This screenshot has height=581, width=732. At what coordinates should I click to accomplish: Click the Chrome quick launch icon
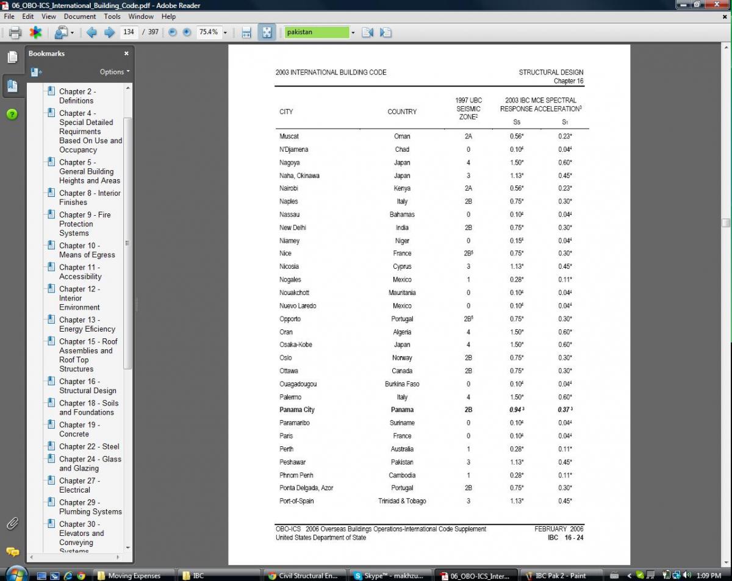(81, 576)
